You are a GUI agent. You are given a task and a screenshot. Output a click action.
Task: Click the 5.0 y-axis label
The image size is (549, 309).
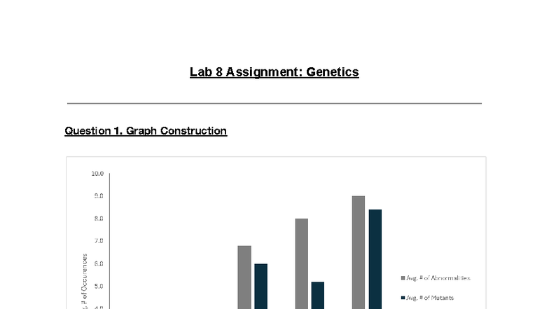(x=98, y=286)
